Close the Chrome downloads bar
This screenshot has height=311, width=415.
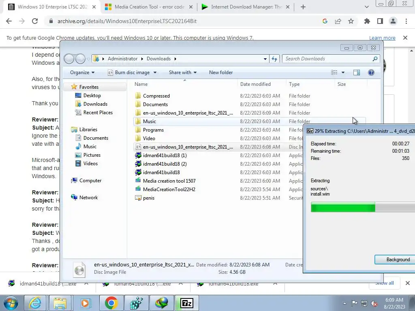pos(408,283)
